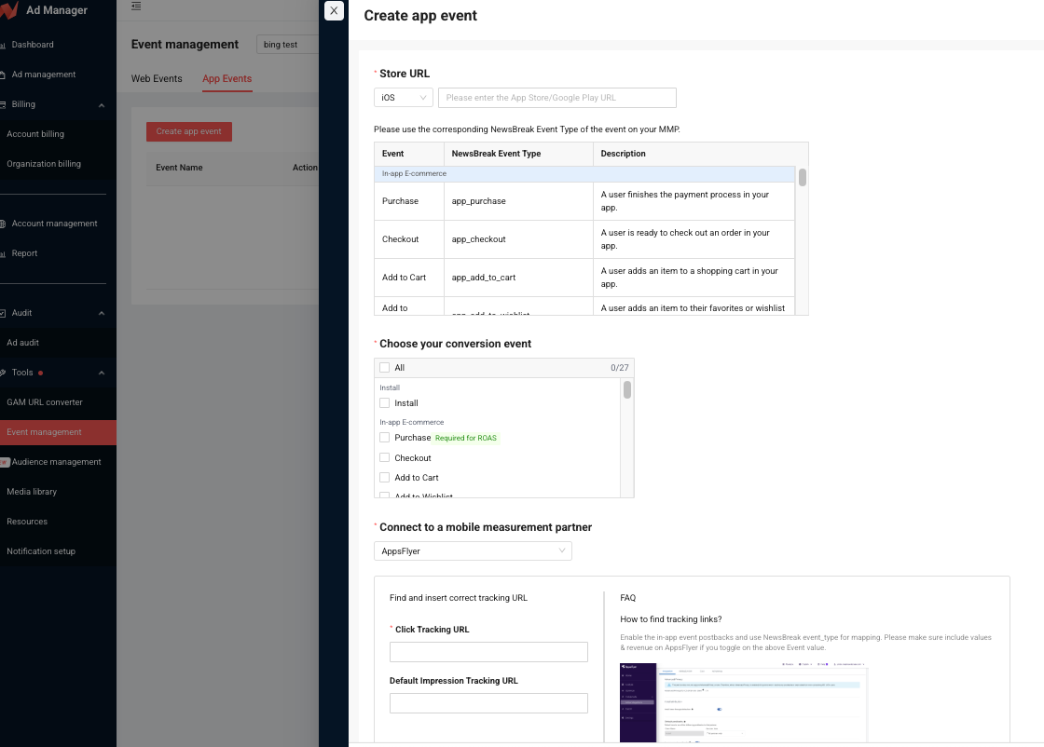Close the Create app event panel

[x=334, y=10]
